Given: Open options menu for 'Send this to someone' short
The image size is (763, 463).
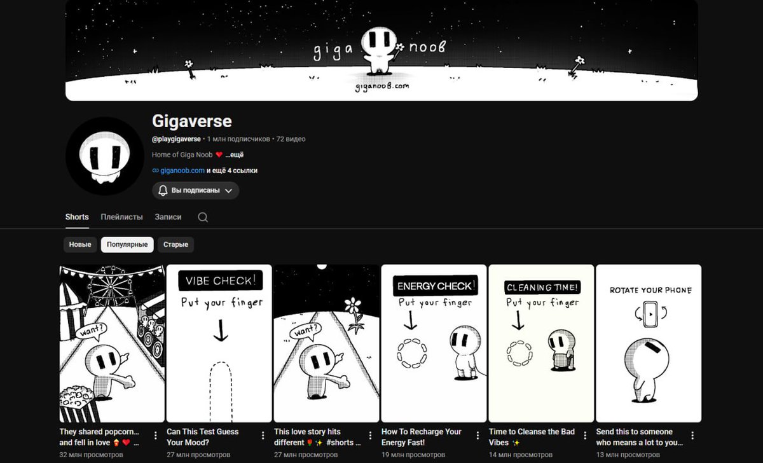Looking at the screenshot, I should click(x=693, y=436).
